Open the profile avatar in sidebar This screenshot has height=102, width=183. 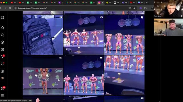2,78
